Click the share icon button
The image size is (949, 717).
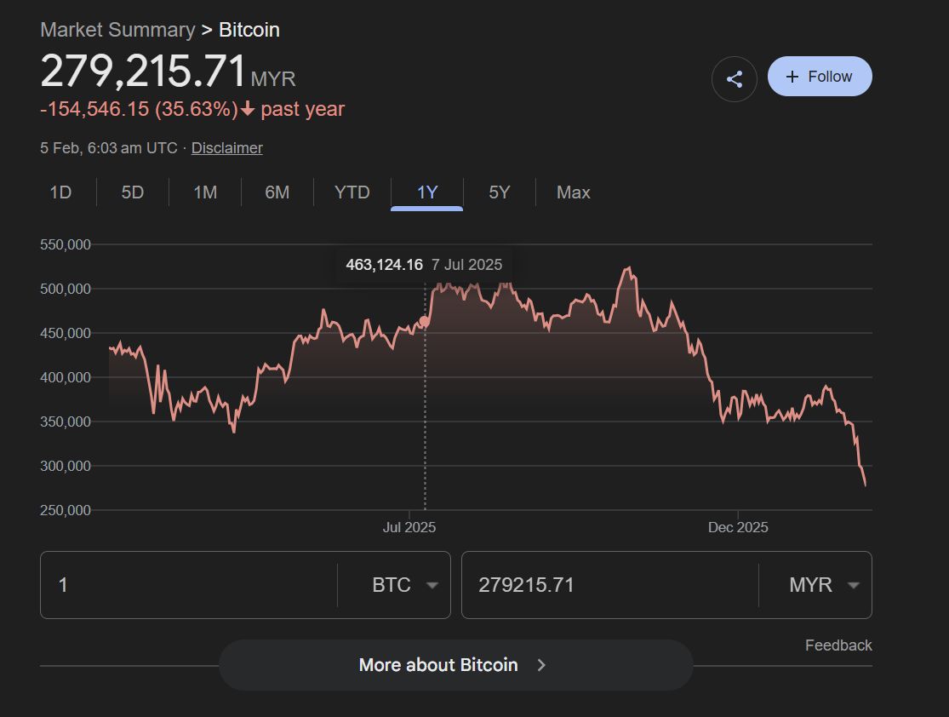point(735,79)
